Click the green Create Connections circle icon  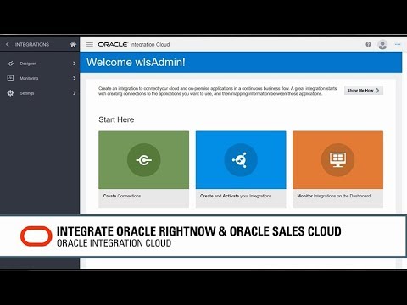pyautogui.click(x=144, y=160)
